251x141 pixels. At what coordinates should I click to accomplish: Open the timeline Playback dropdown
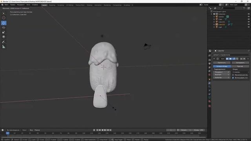click(x=14, y=130)
